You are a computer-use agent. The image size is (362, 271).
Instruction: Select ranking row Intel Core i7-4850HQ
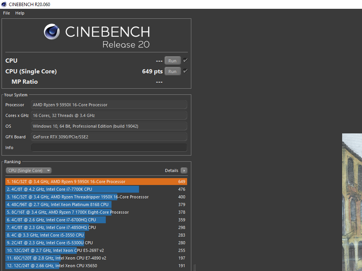(96, 227)
